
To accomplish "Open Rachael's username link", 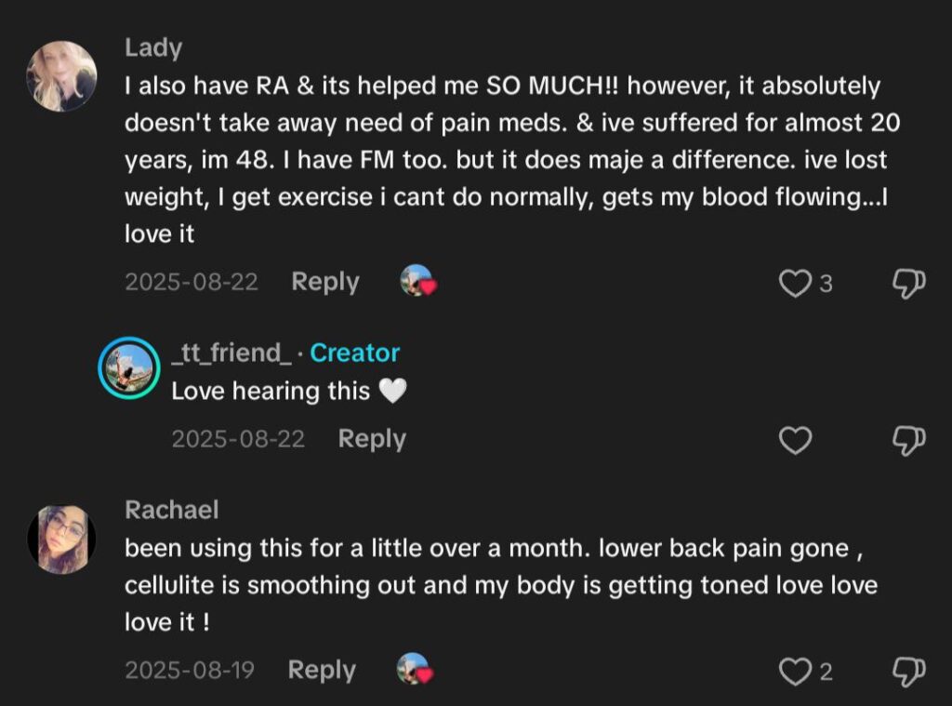I will [x=172, y=510].
